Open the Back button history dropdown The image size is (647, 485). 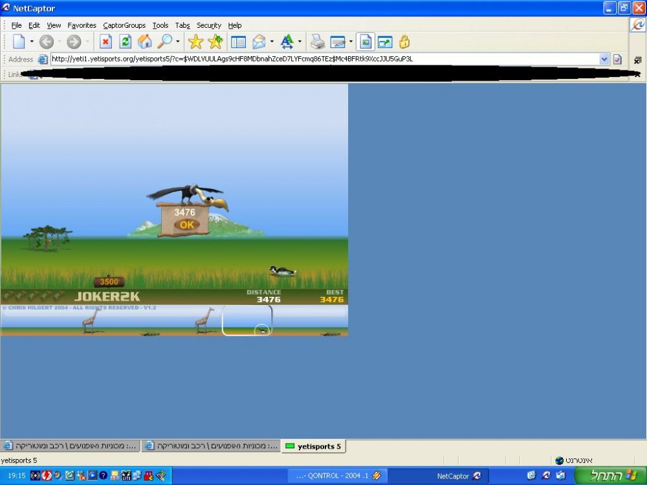[60, 41]
